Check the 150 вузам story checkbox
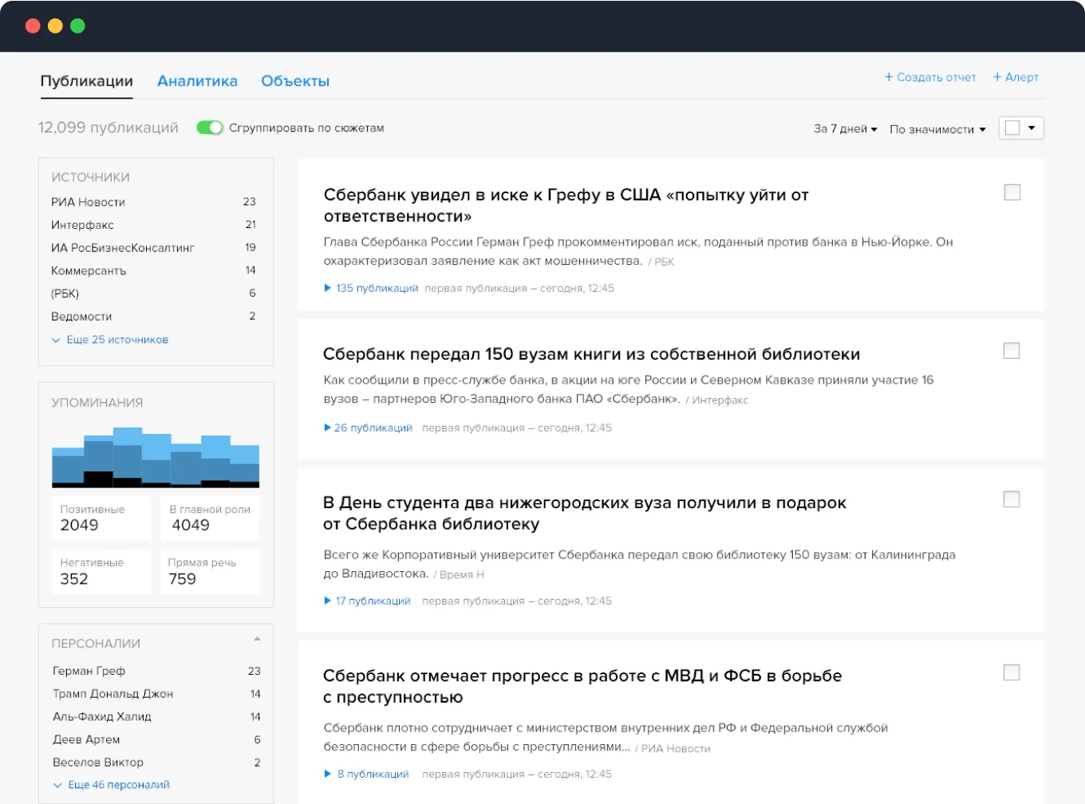The width and height of the screenshot is (1085, 804). click(x=1012, y=350)
